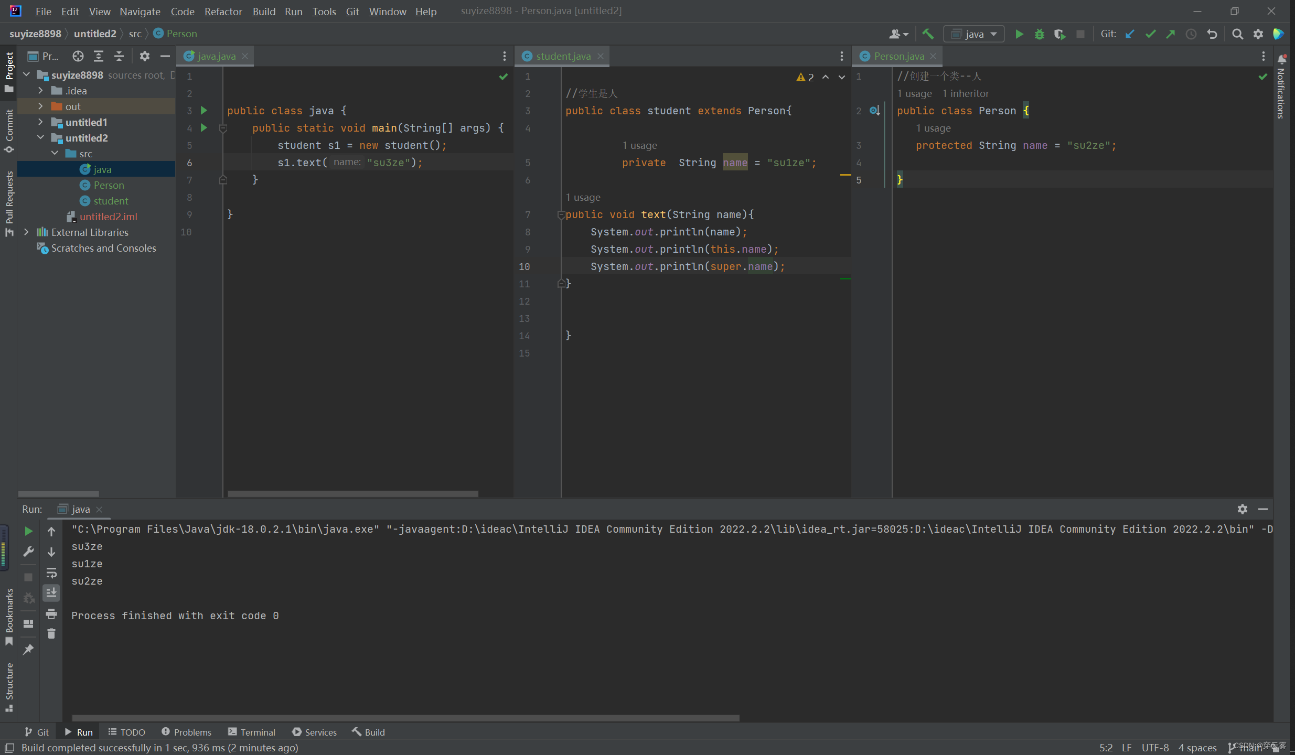The width and height of the screenshot is (1295, 755).
Task: Click Git update project arrow icon
Action: pyautogui.click(x=1130, y=34)
